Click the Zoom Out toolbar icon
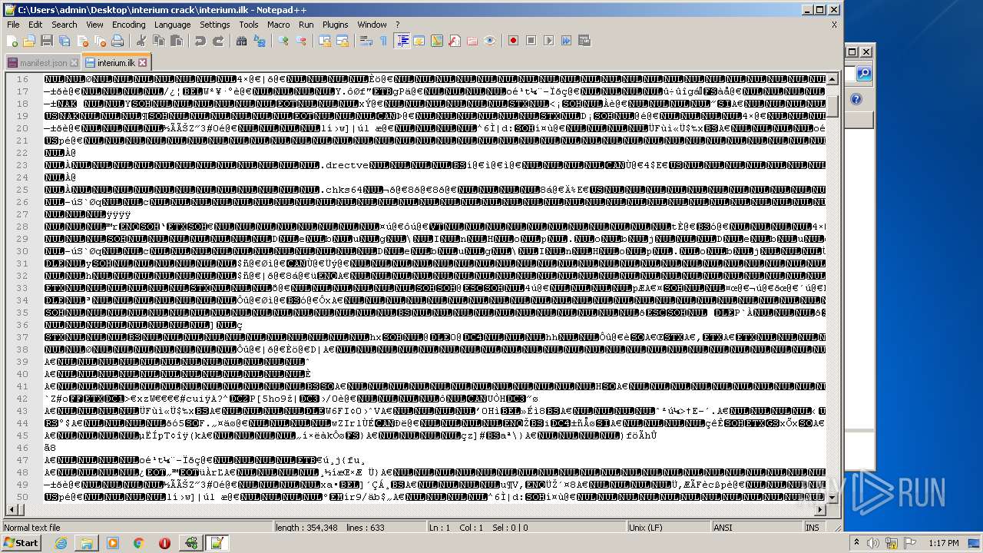Viewport: 983px width, 553px height. (x=300, y=41)
